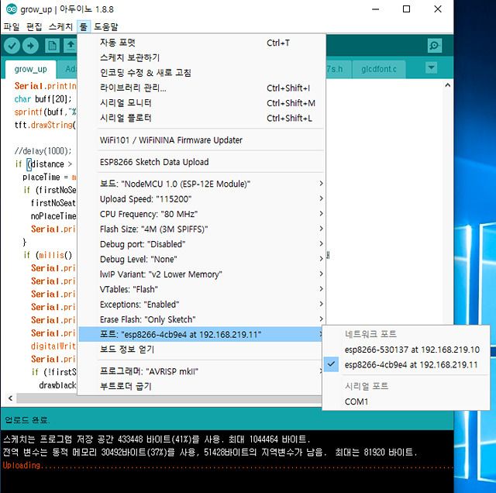
Task: Click the New sketch file icon
Action: point(52,46)
